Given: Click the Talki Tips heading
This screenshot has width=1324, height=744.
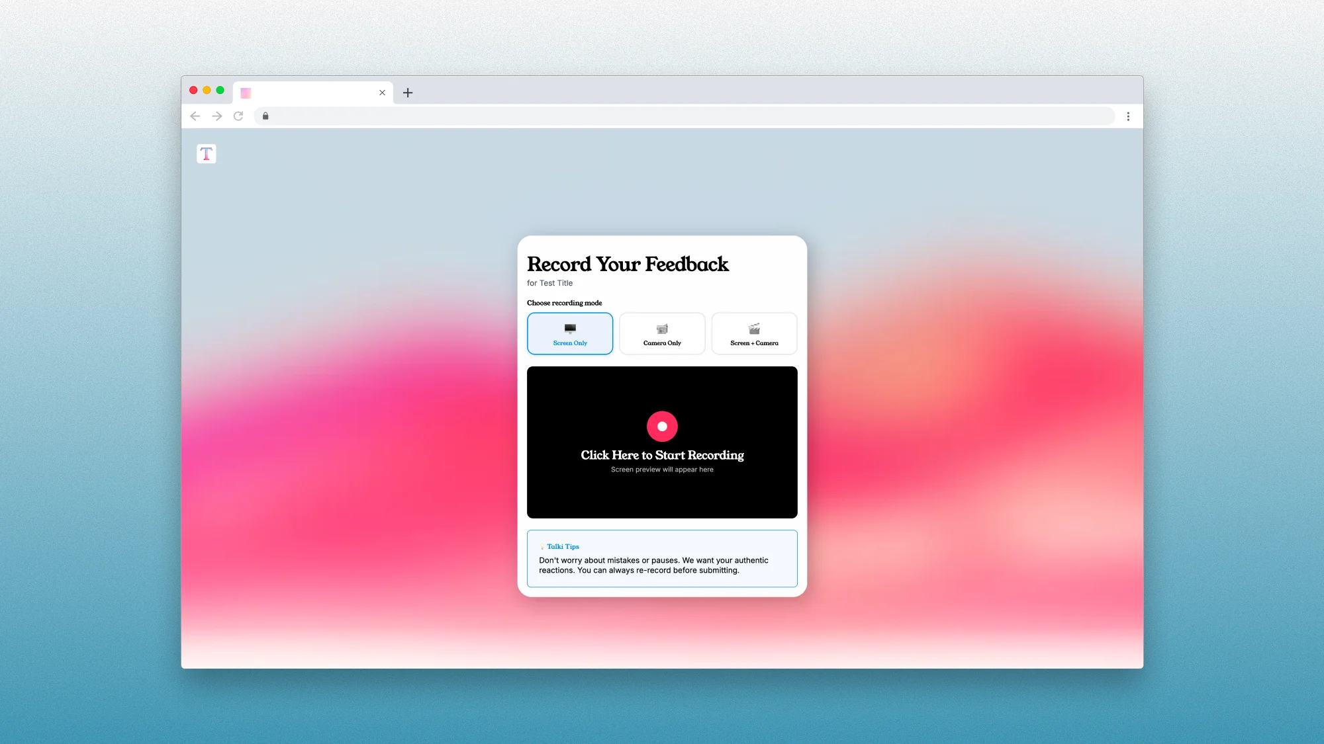Looking at the screenshot, I should coord(563,546).
